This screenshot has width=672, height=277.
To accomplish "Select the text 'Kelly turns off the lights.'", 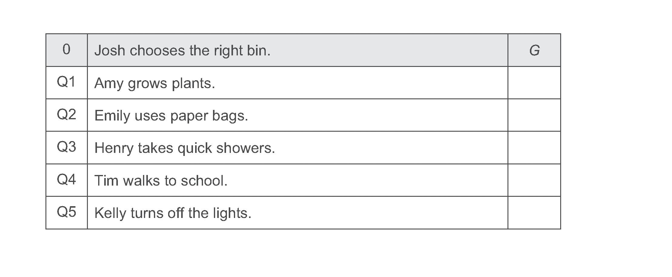I will click(x=173, y=213).
